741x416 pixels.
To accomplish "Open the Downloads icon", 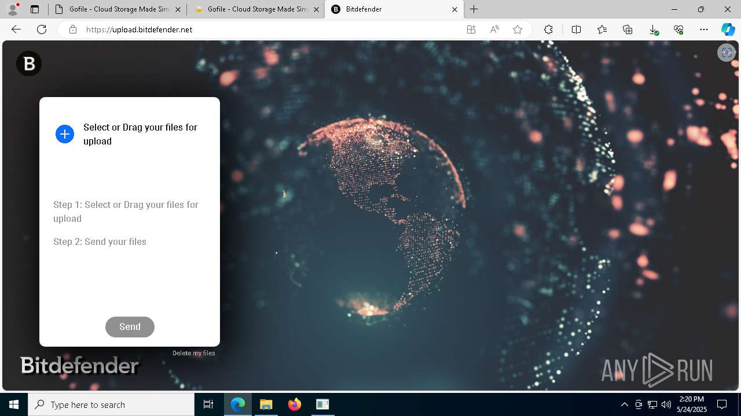I will (x=653, y=29).
